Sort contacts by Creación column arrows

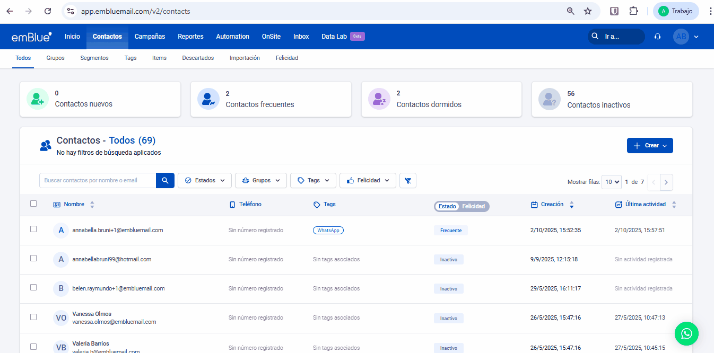[x=571, y=205]
